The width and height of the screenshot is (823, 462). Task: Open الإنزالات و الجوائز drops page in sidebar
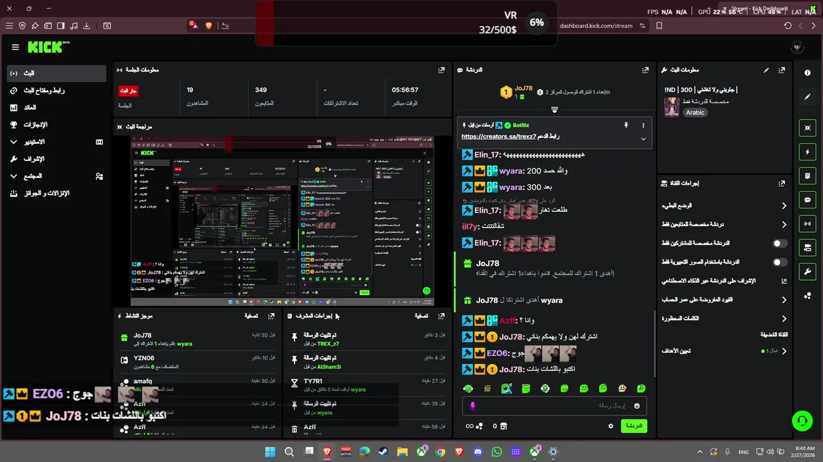57,193
